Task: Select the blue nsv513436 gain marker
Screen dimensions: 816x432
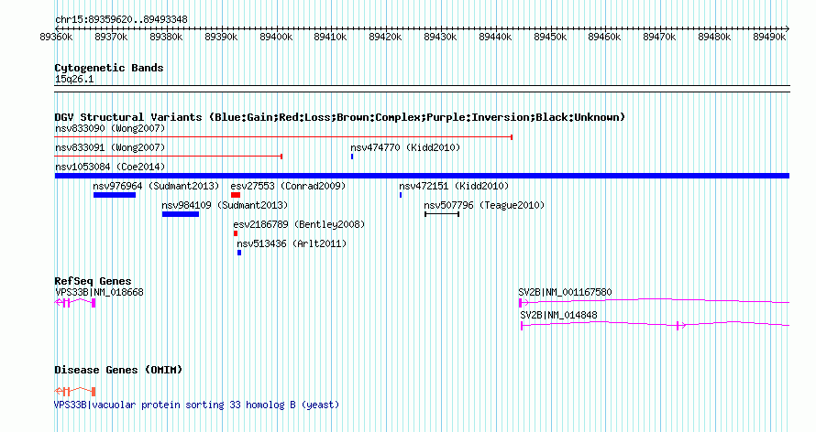Action: pyautogui.click(x=239, y=253)
